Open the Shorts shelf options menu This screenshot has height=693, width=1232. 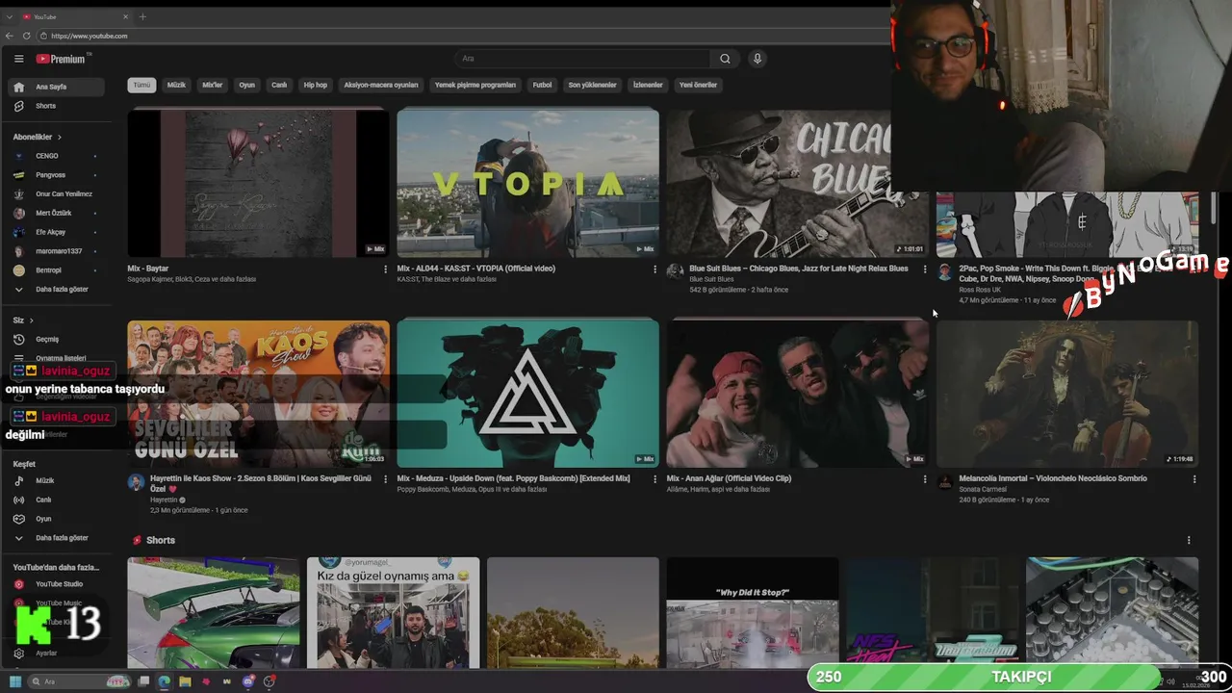pos(1189,541)
